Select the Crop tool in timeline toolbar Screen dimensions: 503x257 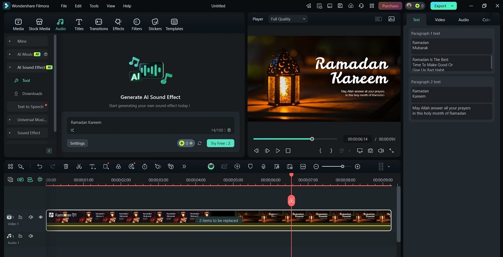tap(106, 167)
